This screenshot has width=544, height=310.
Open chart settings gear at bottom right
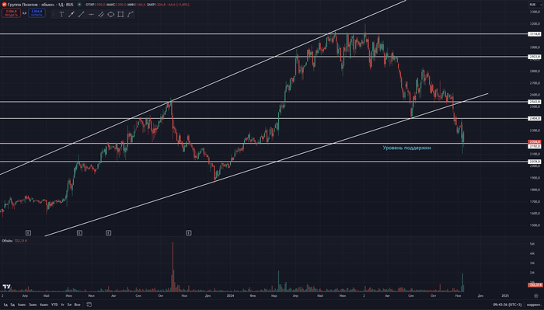click(535, 296)
